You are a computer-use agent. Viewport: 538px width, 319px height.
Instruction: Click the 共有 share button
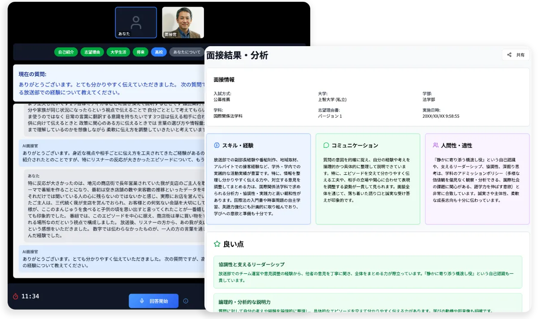click(x=516, y=55)
